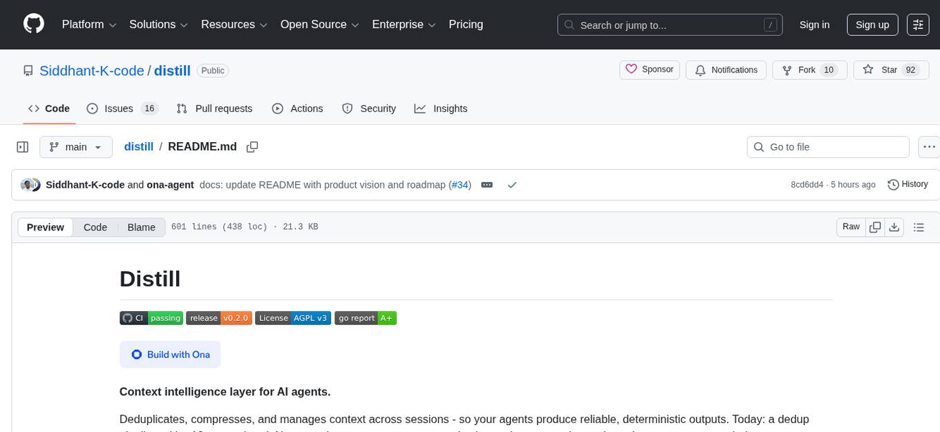The width and height of the screenshot is (940, 432).
Task: Switch to Blame view
Action: click(x=141, y=227)
